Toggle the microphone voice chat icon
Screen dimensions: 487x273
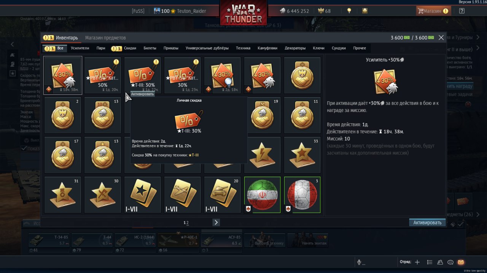(359, 262)
